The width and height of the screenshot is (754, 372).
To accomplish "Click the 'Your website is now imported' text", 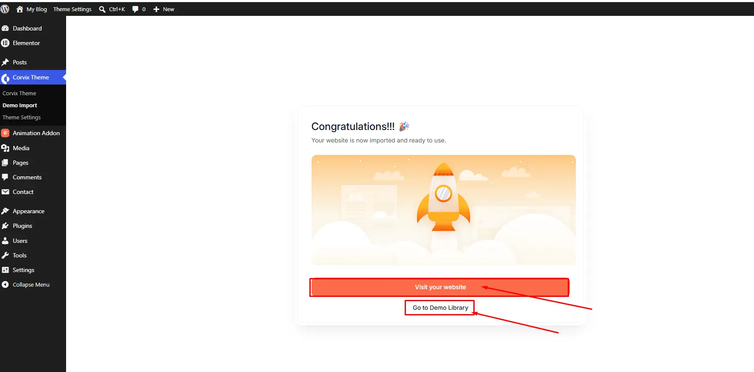I will [379, 140].
